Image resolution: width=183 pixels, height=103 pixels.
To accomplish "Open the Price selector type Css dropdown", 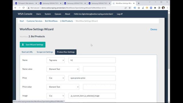I will coord(55,78).
